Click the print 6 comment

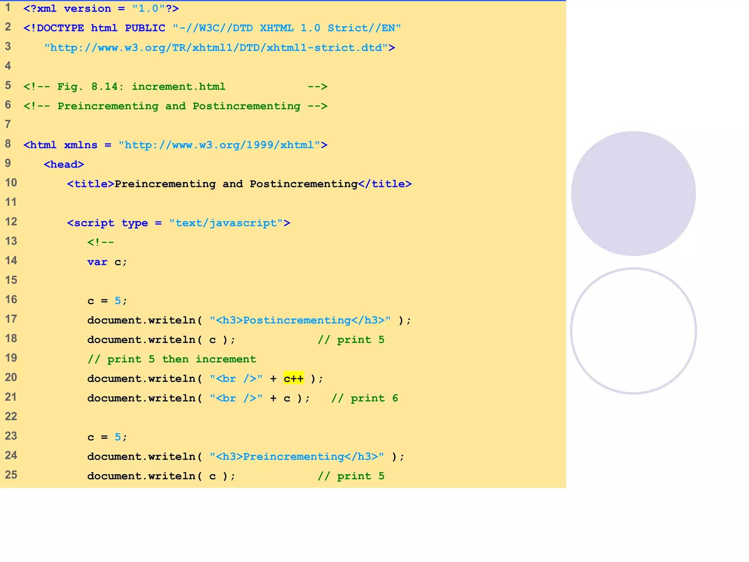click(x=365, y=398)
